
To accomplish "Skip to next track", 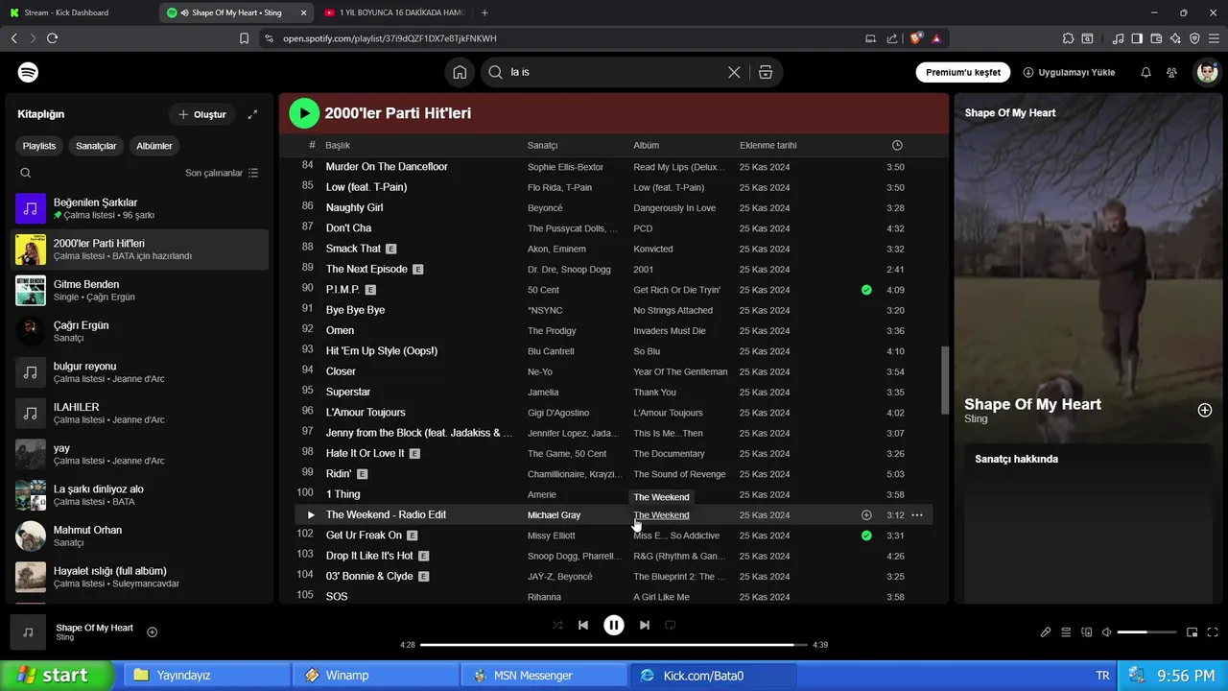I will click(645, 625).
